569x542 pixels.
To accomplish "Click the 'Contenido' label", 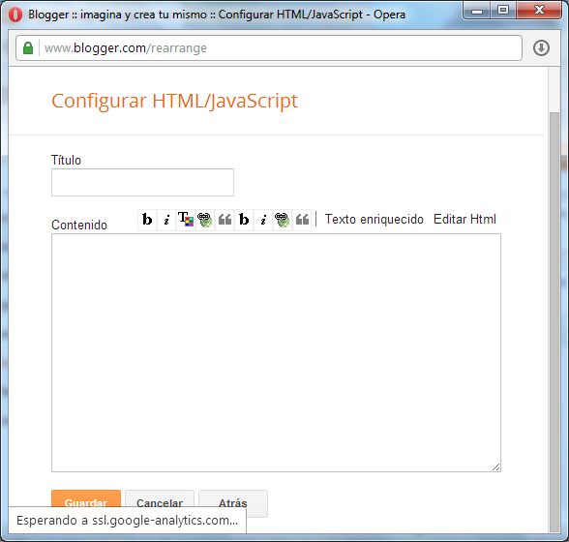I will (79, 226).
